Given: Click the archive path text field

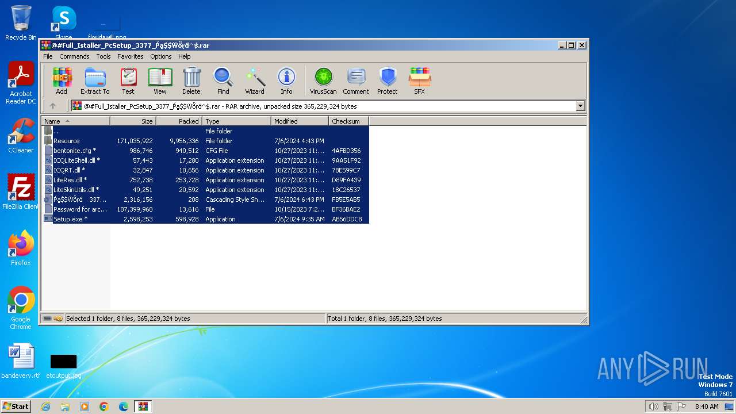Looking at the screenshot, I should tap(324, 106).
